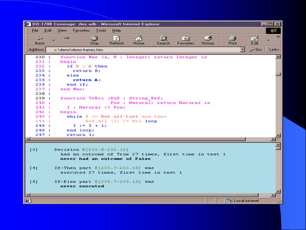This screenshot has width=306, height=230.
Task: Open the Favorites menu
Action: click(x=81, y=31)
